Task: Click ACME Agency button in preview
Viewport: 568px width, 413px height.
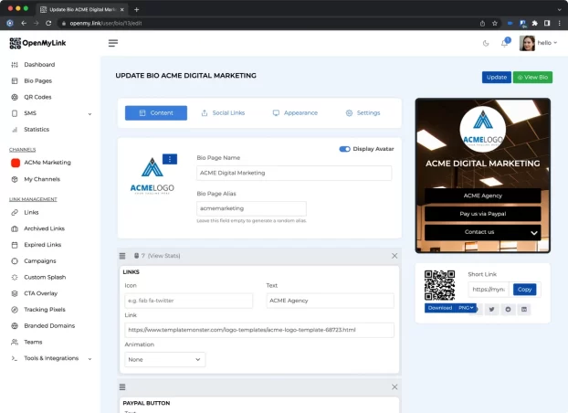Action: pos(482,196)
